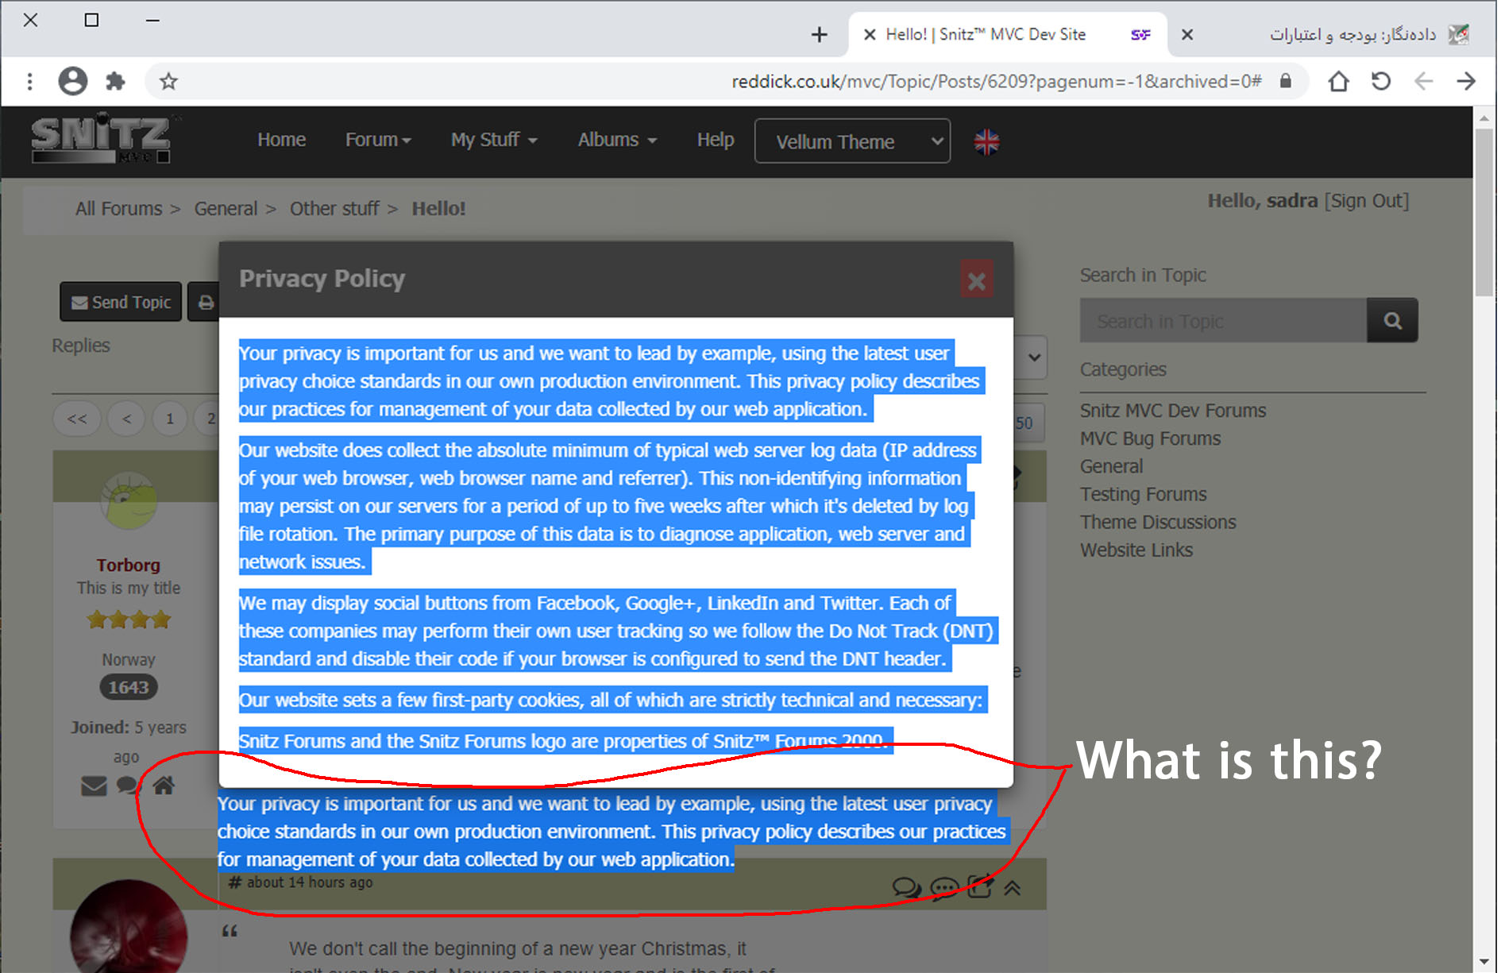This screenshot has width=1501, height=973.
Task: Click the browser home icon
Action: 1338,81
